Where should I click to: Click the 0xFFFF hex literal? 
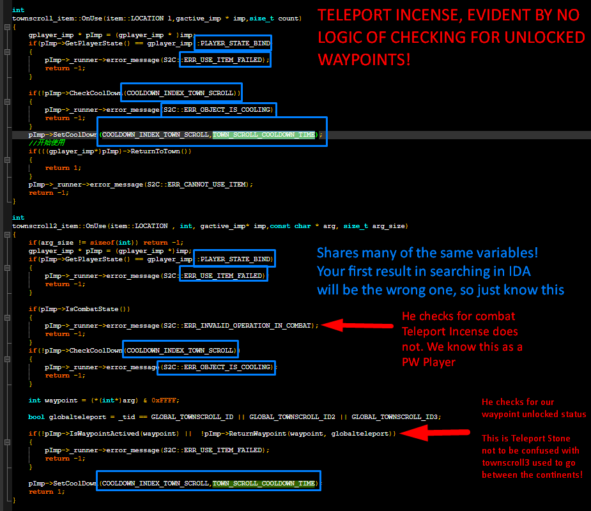pyautogui.click(x=164, y=400)
